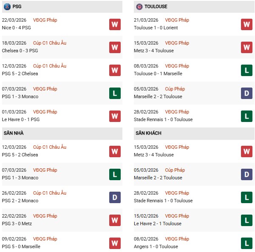Click the W badge for Nice 0 - 4 PSG
Viewport: 255px width, 252px height.
pyautogui.click(x=115, y=24)
